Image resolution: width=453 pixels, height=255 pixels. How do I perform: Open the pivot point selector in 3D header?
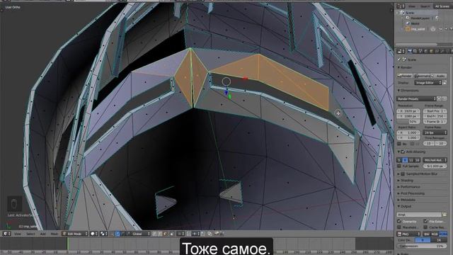point(104,234)
